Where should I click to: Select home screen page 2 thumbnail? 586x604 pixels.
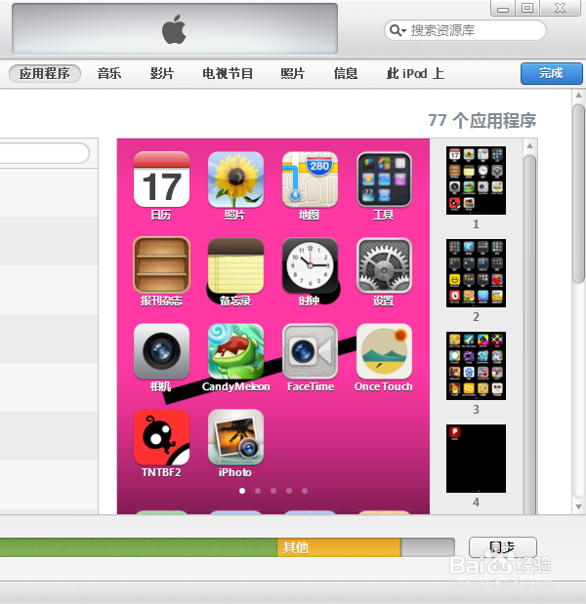coord(476,273)
